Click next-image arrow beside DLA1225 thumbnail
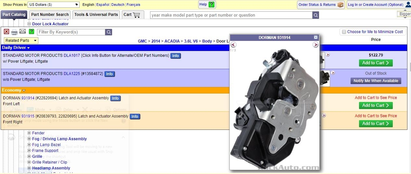411x174 pixels. (x=333, y=73)
